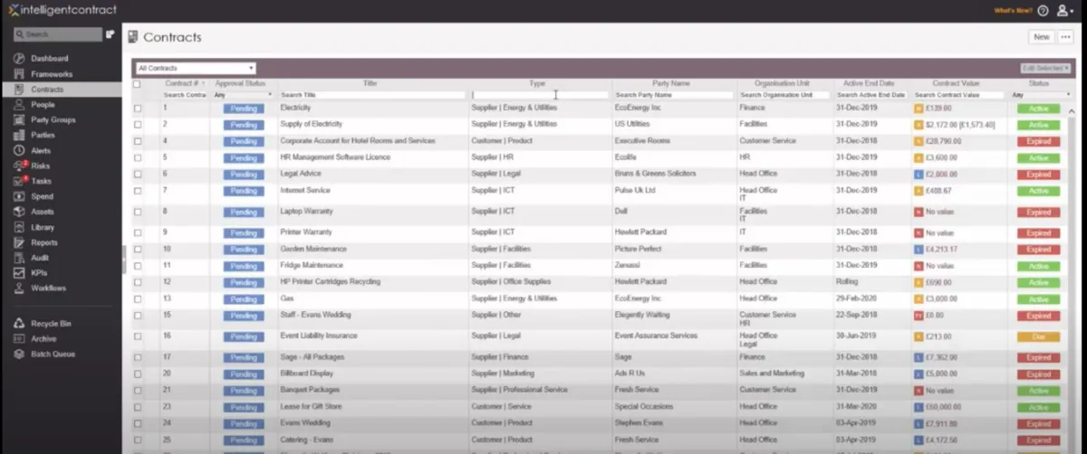The image size is (1087, 454).
Task: Click the Search Organisation Unit field
Action: pos(784,95)
